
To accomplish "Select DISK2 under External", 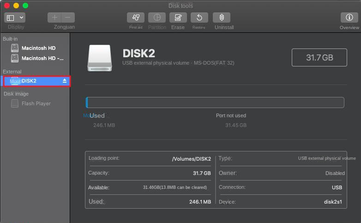I will (29, 81).
